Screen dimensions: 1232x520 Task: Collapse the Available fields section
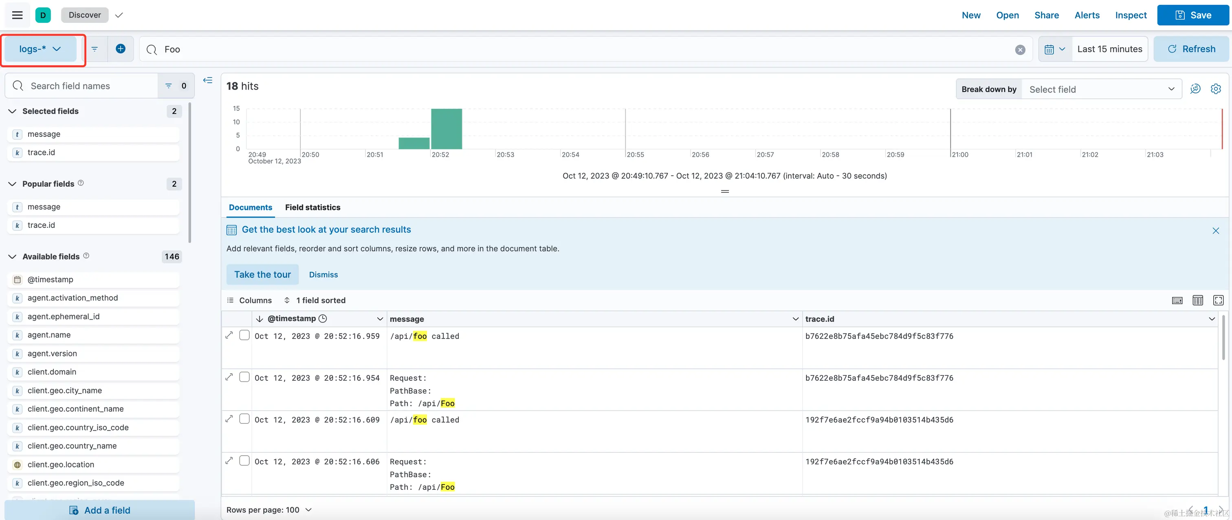point(13,256)
